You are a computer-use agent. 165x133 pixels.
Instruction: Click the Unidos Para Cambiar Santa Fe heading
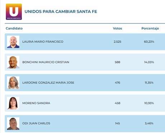tap(61, 12)
